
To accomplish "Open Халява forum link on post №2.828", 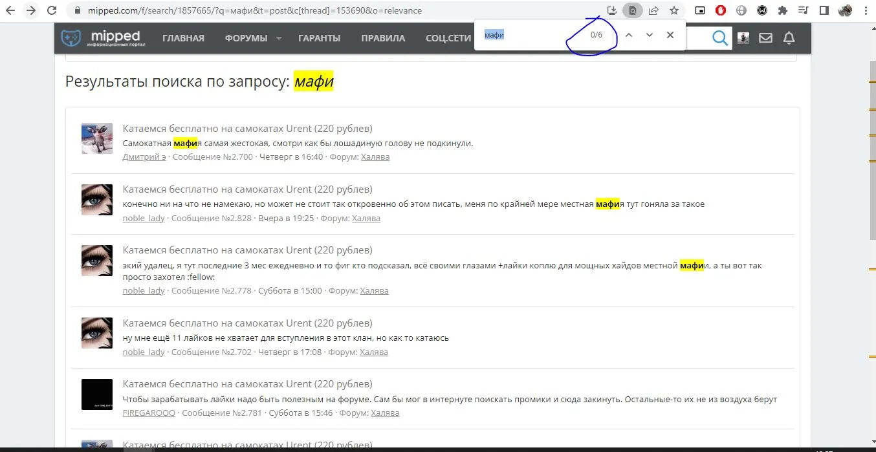I will (366, 219).
